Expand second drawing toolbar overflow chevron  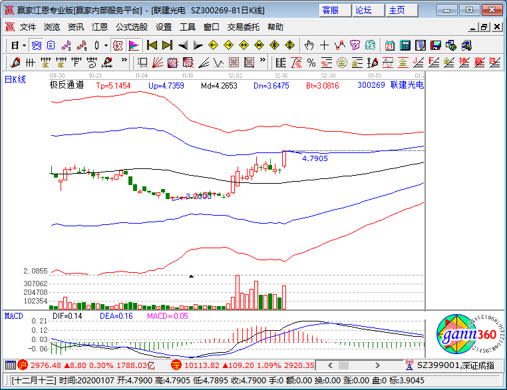pos(263,60)
